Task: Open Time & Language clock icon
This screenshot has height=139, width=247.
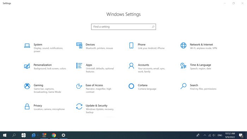Action: pos(183,66)
